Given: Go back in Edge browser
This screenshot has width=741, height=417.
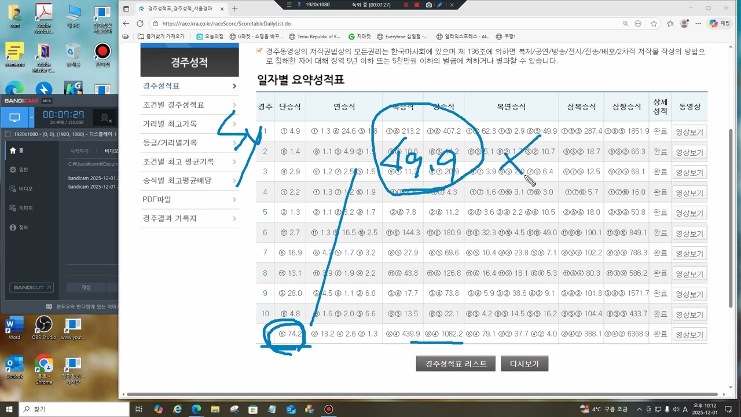Looking at the screenshot, I should pyautogui.click(x=126, y=23).
